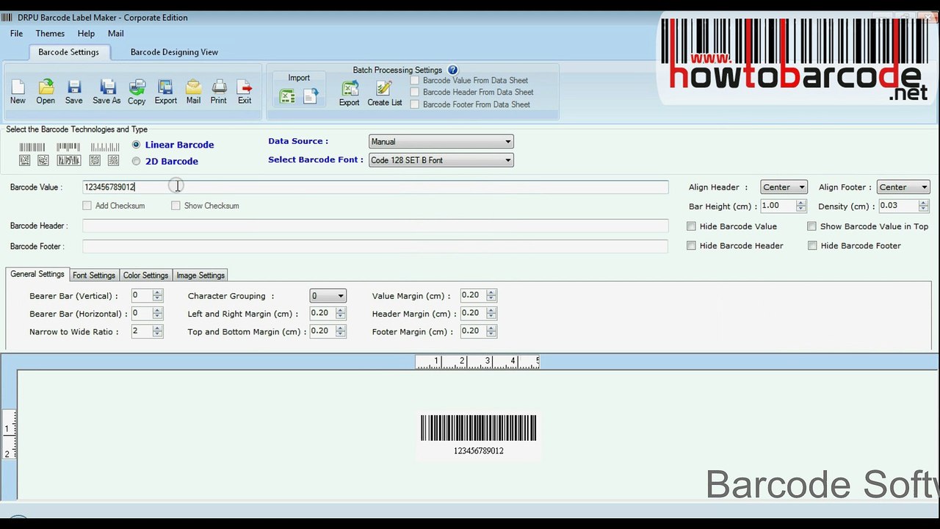Screen dimensions: 940x529
Task: Import from Excel sheet icon
Action: tap(287, 96)
